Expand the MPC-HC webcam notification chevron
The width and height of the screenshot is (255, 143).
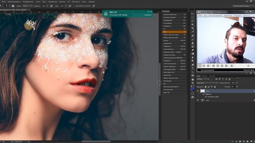pos(148,12)
